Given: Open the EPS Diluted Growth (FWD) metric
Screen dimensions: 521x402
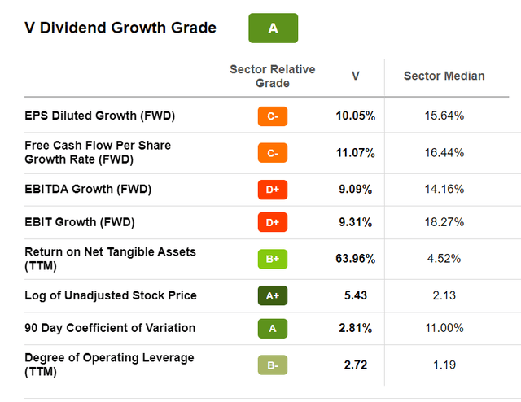Looking at the screenshot, I should click(100, 116).
